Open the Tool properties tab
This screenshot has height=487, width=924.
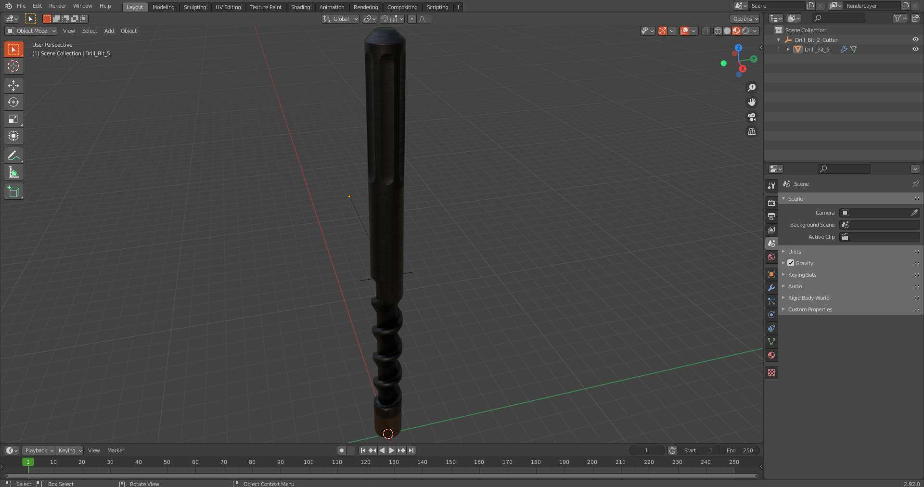[x=771, y=185]
